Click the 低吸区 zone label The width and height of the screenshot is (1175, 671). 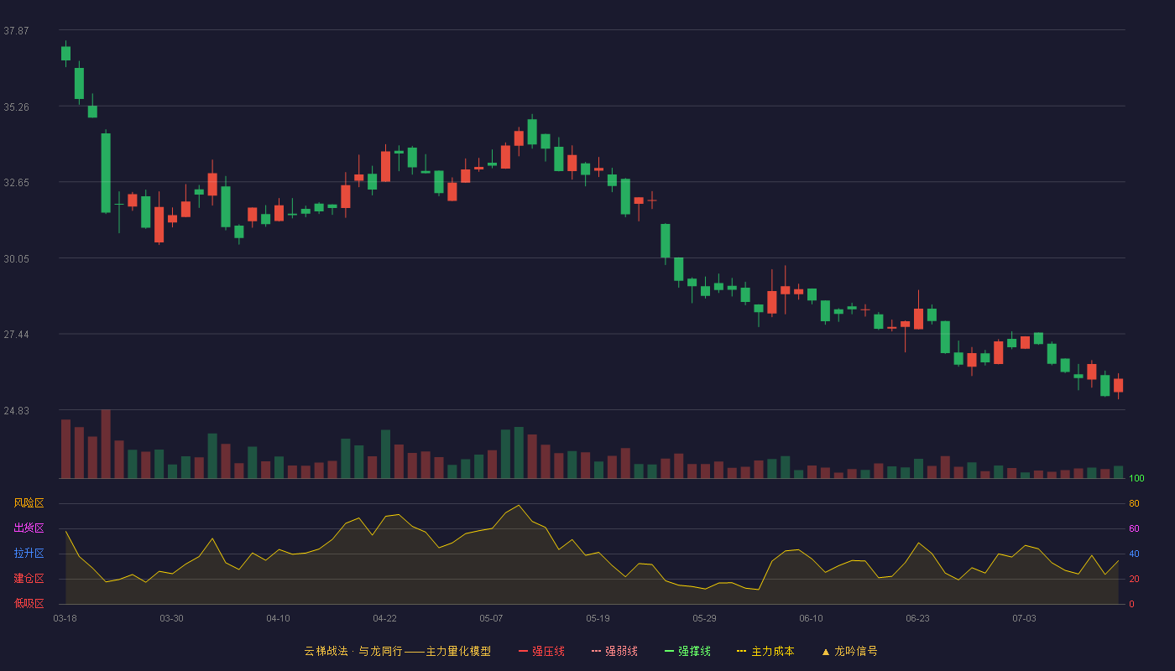coord(29,604)
